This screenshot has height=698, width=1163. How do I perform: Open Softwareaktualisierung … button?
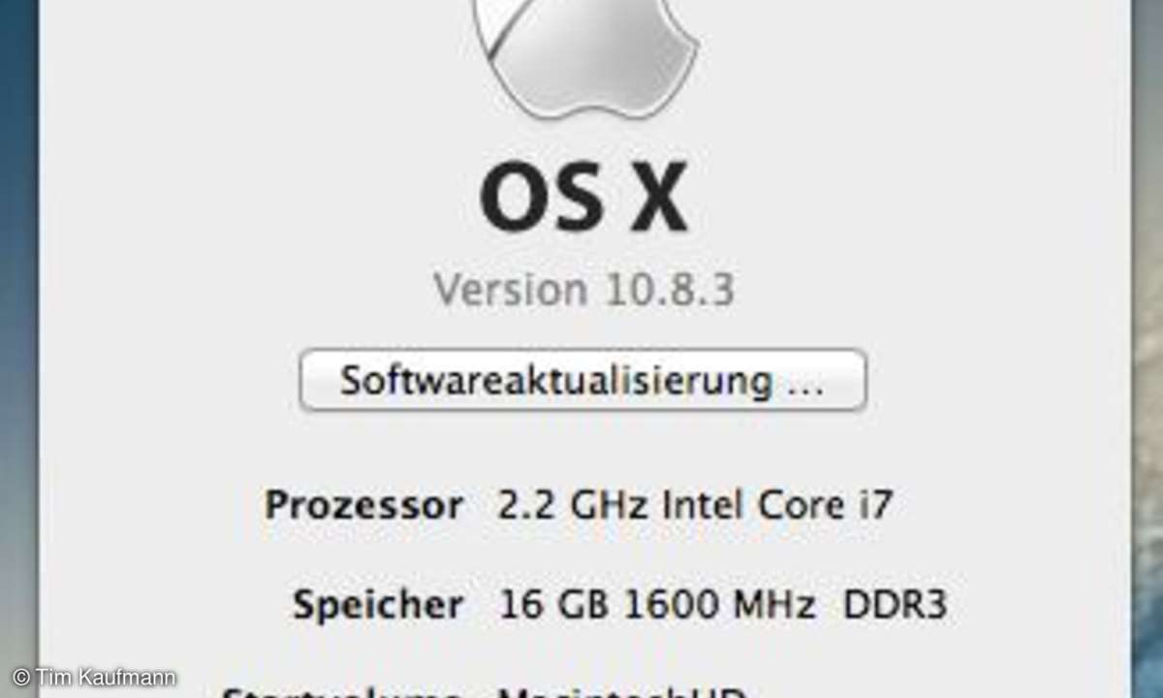tap(583, 380)
